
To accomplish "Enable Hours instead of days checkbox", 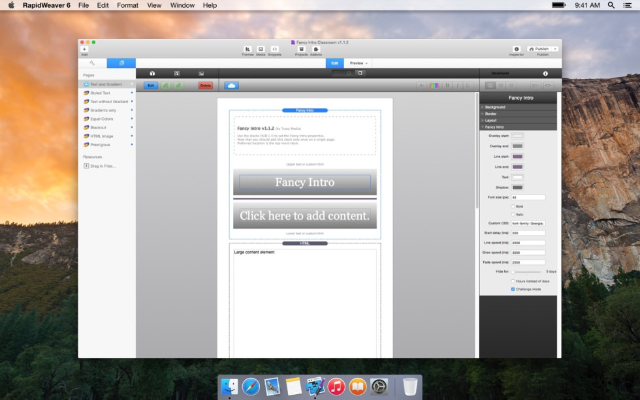I will click(513, 281).
